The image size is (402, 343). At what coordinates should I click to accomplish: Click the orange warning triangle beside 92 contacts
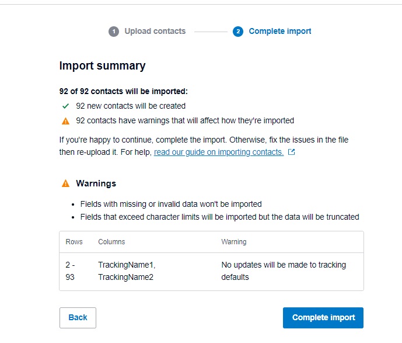(x=66, y=121)
